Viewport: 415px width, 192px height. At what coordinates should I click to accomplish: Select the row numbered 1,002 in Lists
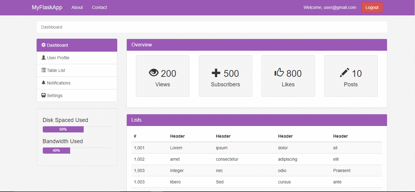pos(215,159)
